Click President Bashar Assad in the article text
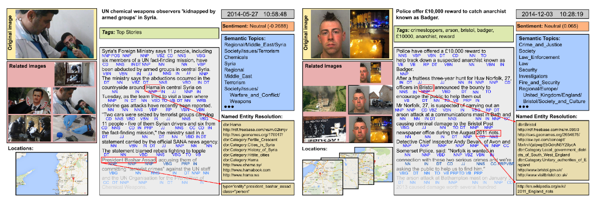Screen dimensions: 596x202 [x=128, y=160]
